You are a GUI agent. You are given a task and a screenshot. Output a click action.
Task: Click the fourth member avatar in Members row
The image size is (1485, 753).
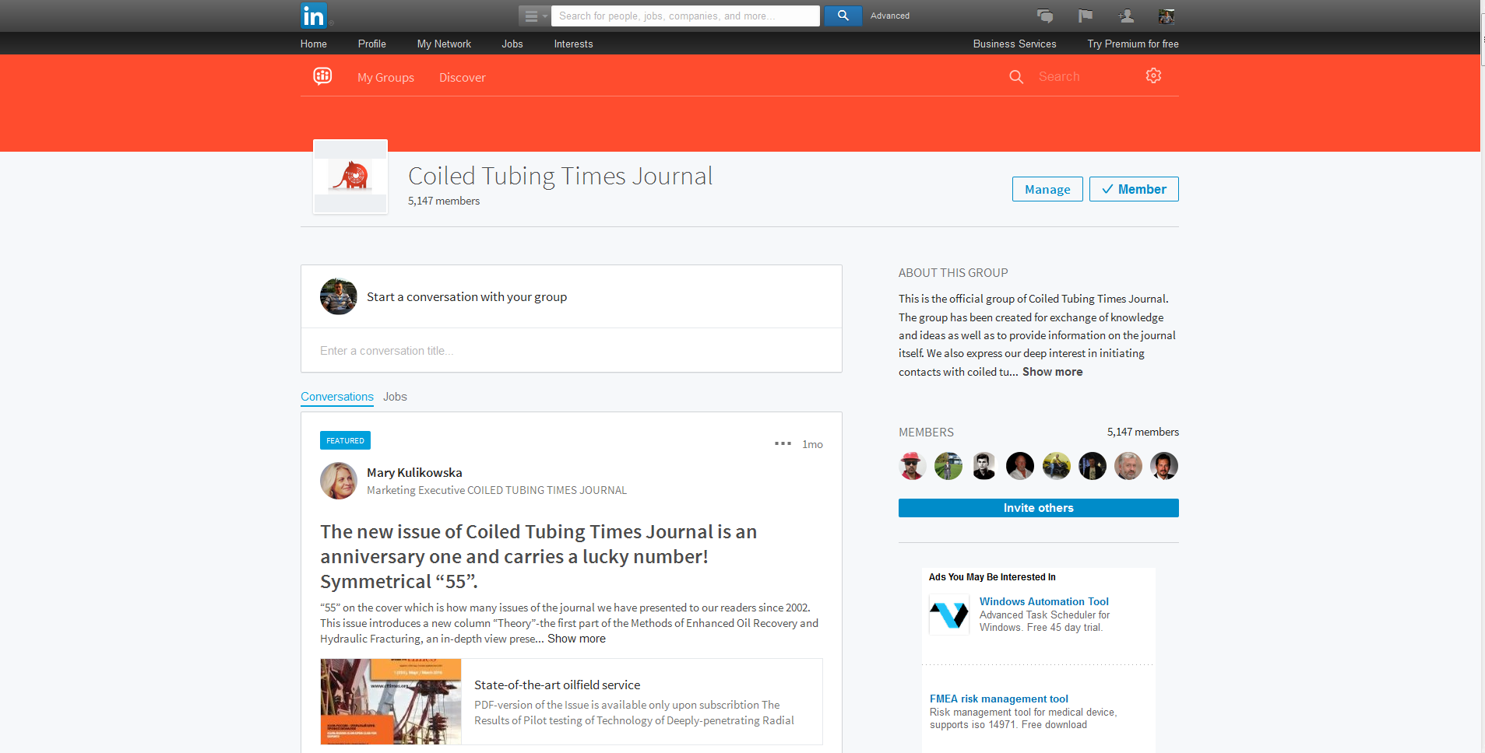tap(1020, 466)
